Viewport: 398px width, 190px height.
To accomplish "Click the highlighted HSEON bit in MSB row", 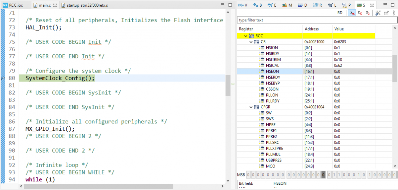I will [x=323, y=175].
